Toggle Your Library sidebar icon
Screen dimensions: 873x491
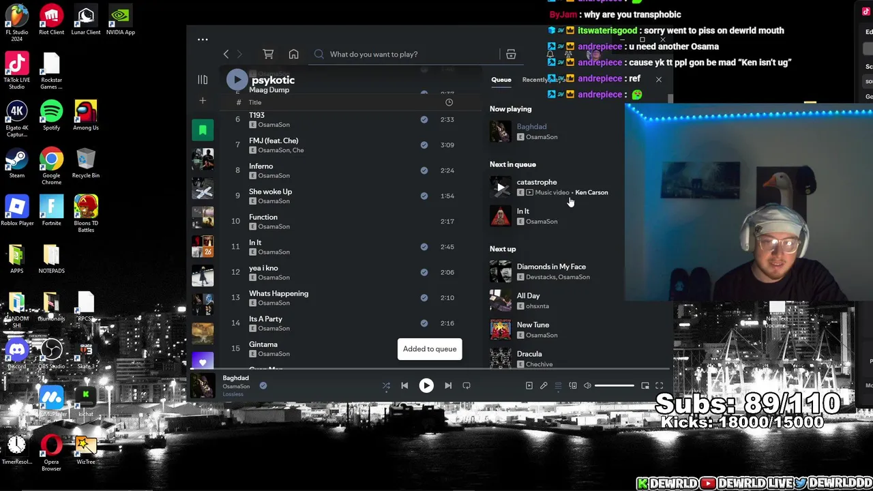[x=203, y=80]
